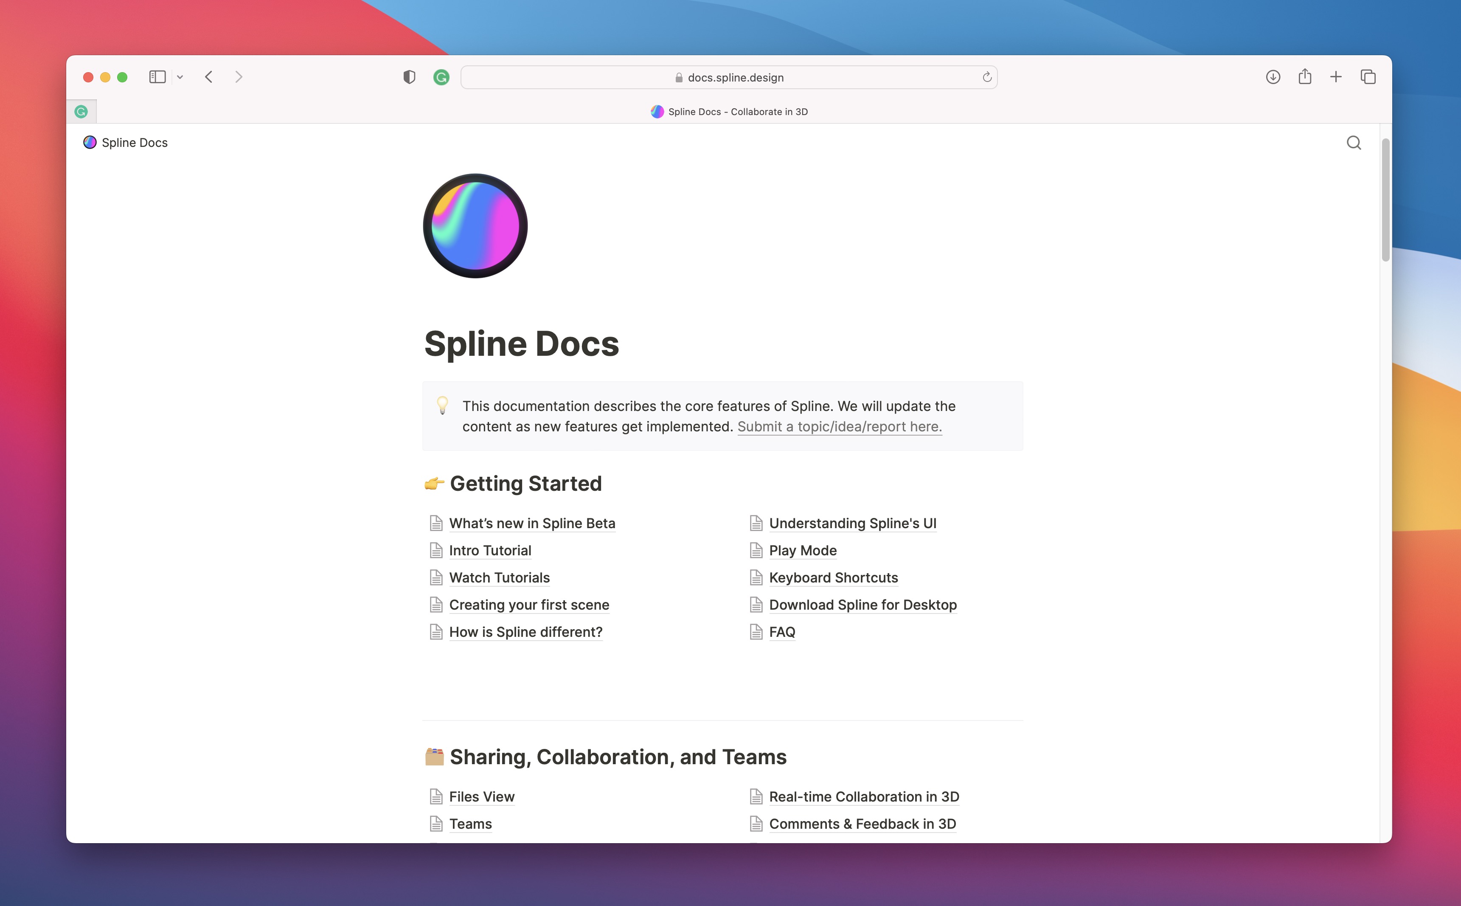Open a new tab with plus icon
Viewport: 1461px width, 906px height.
[1336, 77]
